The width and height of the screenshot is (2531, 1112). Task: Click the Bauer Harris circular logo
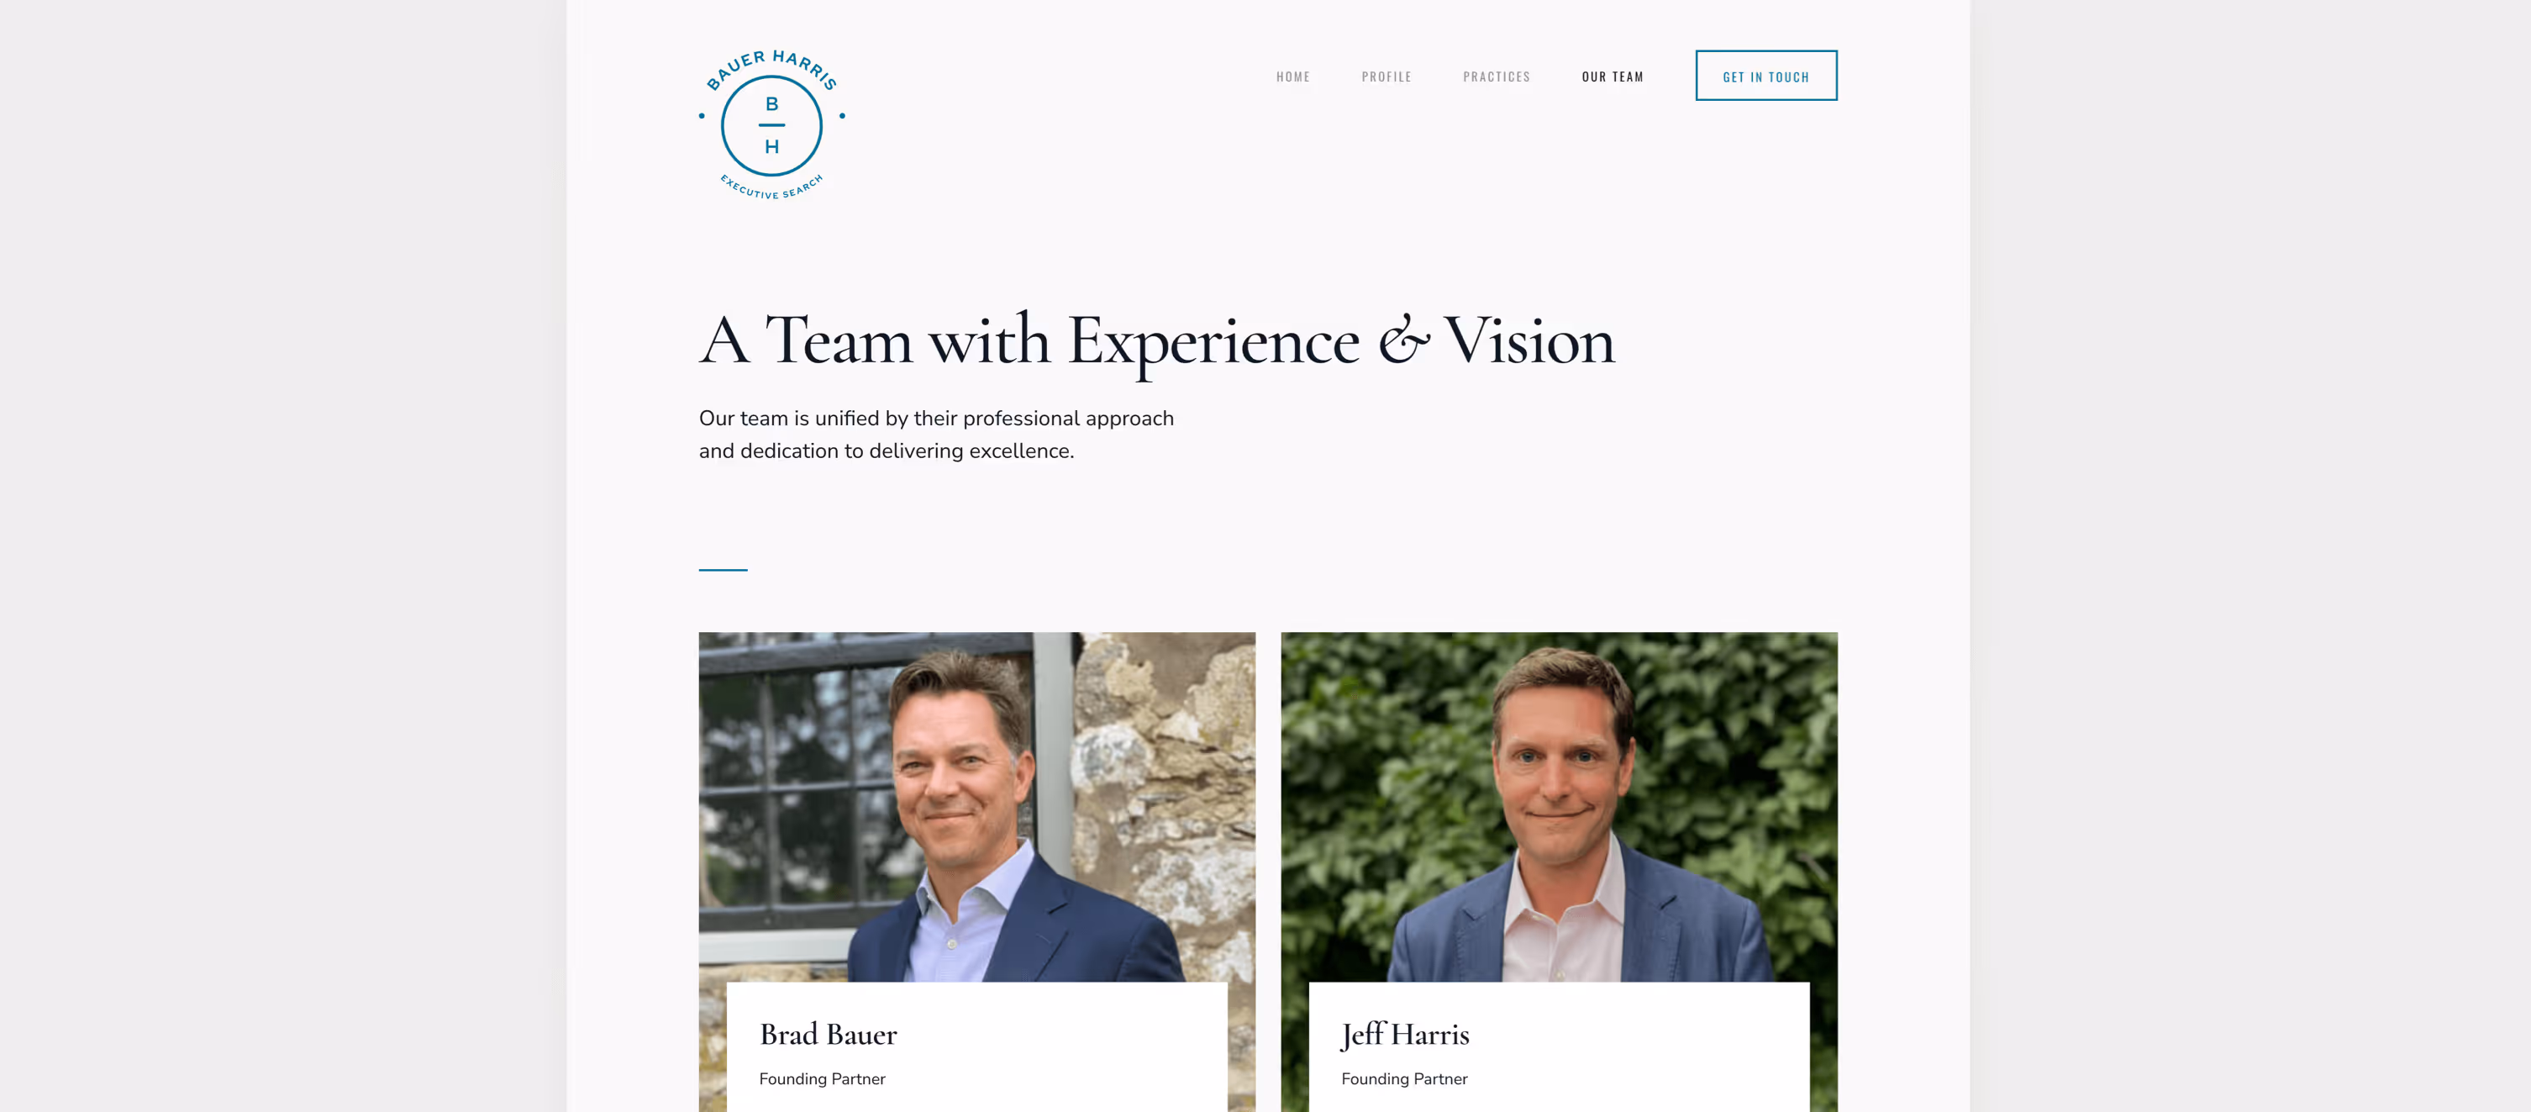point(771,125)
